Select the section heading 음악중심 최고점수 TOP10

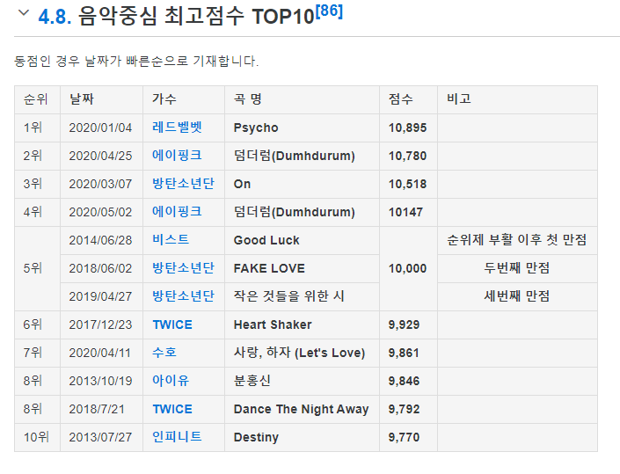click(x=196, y=17)
